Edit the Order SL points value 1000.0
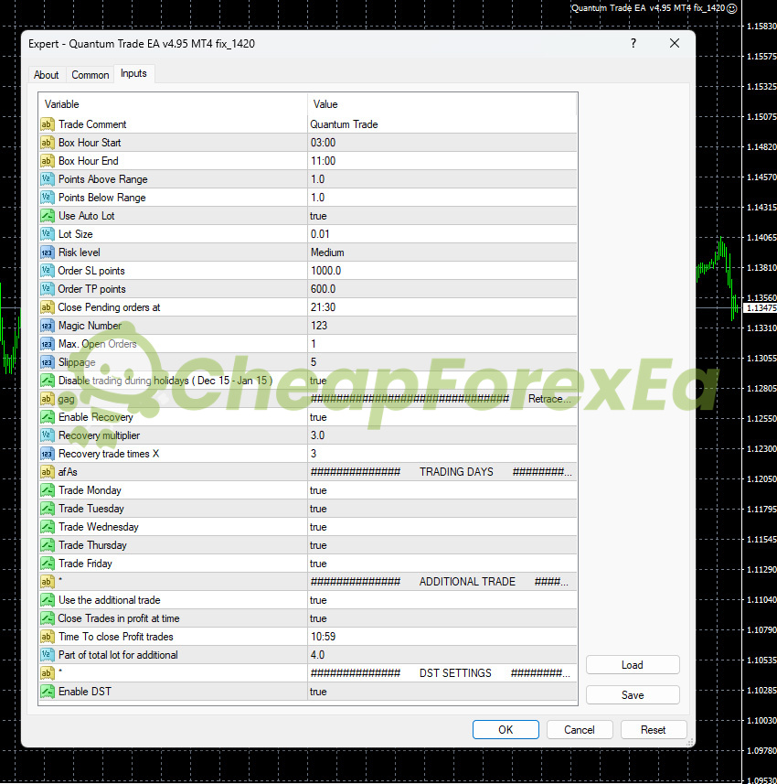This screenshot has height=784, width=777. (x=442, y=271)
